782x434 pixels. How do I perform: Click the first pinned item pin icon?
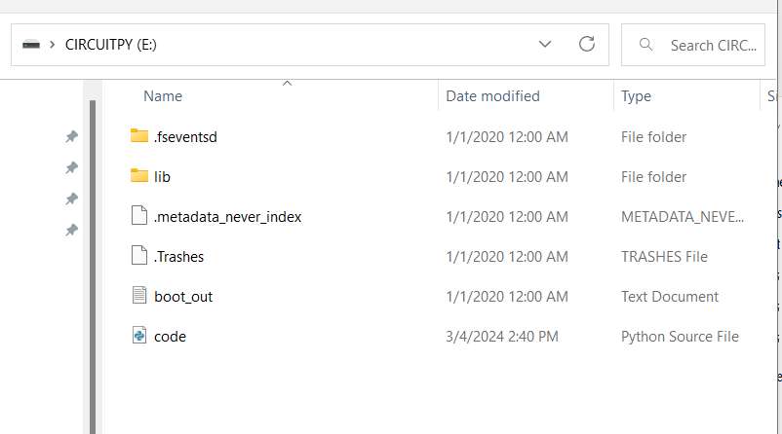[x=71, y=137]
